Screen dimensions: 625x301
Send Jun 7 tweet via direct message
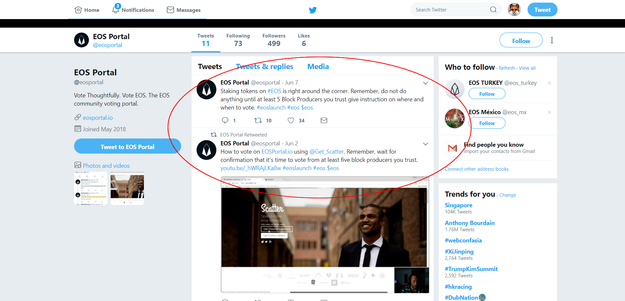click(x=324, y=120)
